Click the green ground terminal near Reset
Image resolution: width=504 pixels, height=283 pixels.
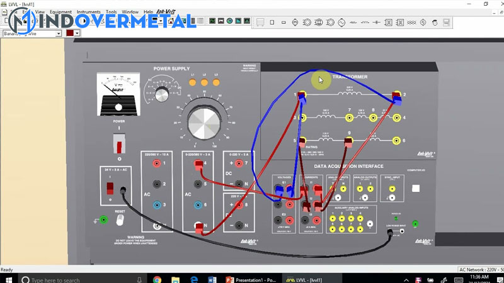(x=104, y=219)
